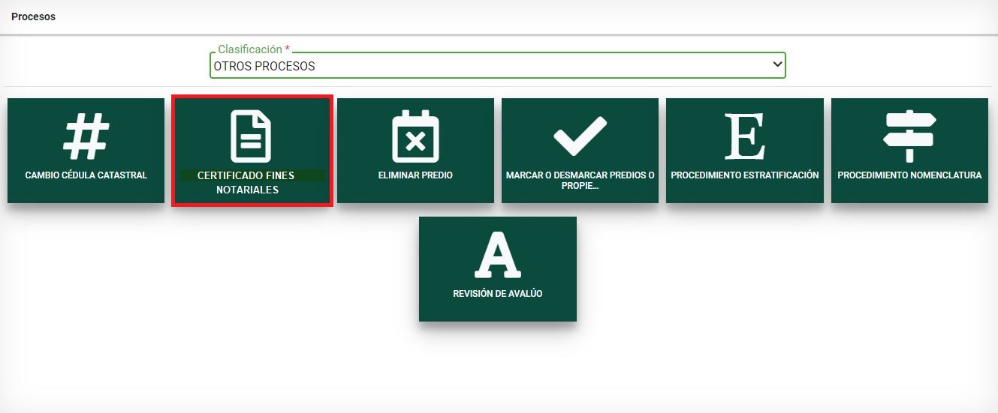Select the Procesos header title
The image size is (998, 413).
click(33, 16)
